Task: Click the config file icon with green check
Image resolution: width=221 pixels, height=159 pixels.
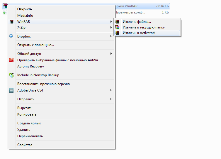Action: (5, 12)
